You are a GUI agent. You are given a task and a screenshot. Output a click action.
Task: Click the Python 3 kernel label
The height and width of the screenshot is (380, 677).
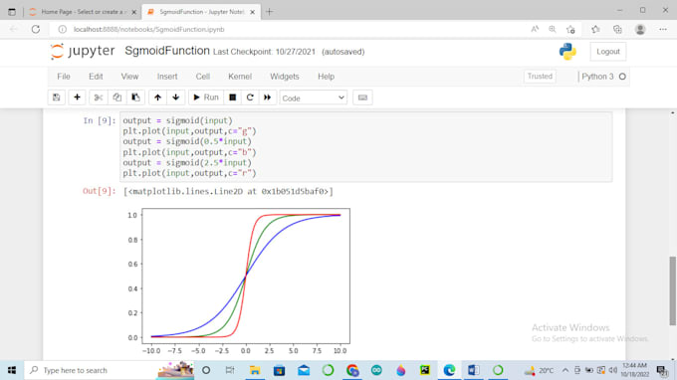[x=597, y=77]
